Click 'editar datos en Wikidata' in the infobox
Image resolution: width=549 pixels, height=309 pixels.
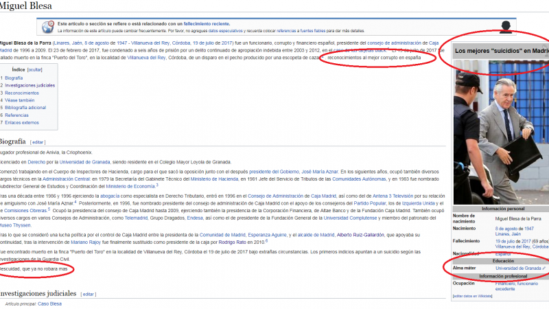point(472,297)
